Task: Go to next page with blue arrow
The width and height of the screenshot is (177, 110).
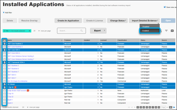Action: coord(174,107)
